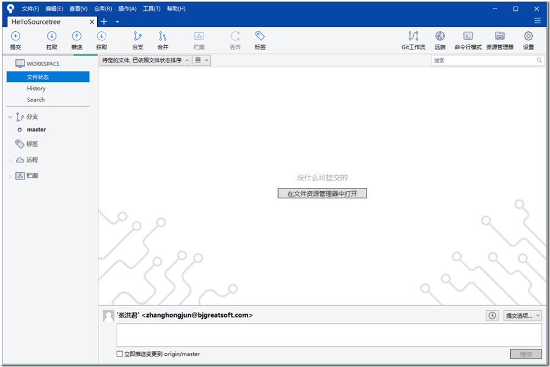Open the 帮助(H) menu
The width and height of the screenshot is (550, 367).
176,9
